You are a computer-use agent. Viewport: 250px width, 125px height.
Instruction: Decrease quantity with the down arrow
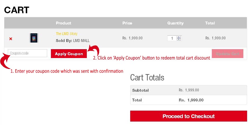179,39
